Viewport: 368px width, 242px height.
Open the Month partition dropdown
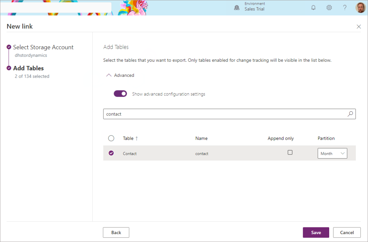click(x=332, y=153)
